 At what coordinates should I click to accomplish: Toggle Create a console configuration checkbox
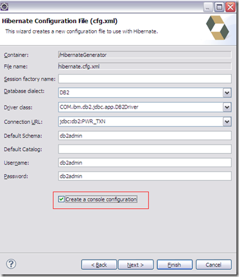pos(61,199)
